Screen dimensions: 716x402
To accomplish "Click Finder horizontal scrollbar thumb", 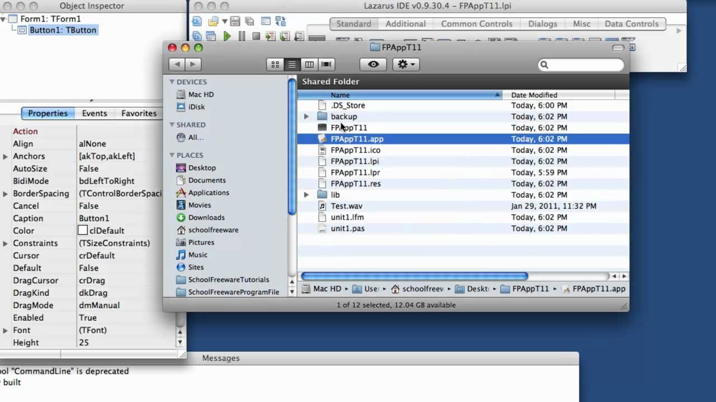I will pos(414,276).
